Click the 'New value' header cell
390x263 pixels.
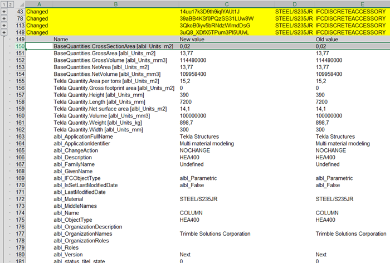point(192,40)
